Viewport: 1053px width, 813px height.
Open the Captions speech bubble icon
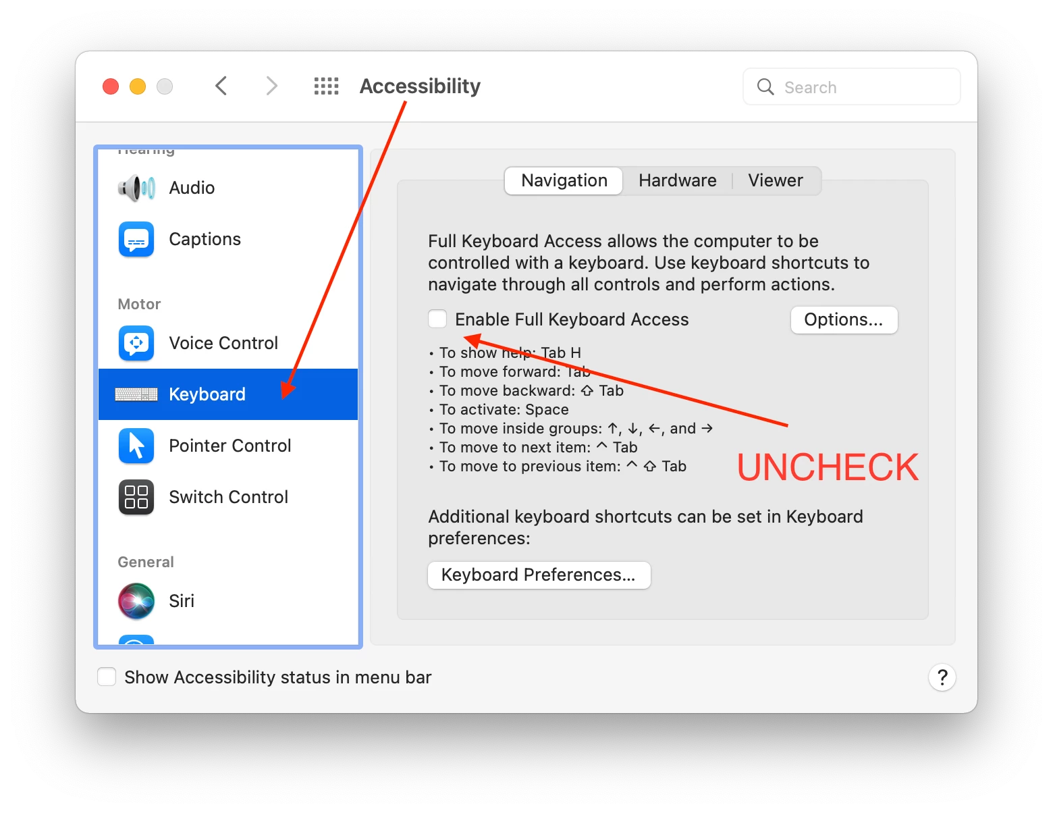136,239
